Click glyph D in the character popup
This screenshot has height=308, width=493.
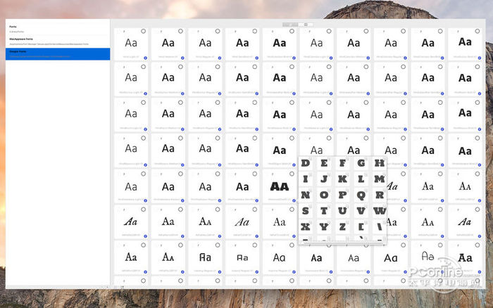[306, 163]
